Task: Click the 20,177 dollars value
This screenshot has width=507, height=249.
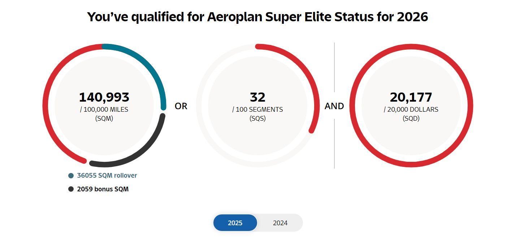Action: click(411, 97)
